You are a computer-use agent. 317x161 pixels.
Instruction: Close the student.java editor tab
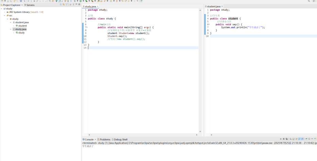click(222, 6)
